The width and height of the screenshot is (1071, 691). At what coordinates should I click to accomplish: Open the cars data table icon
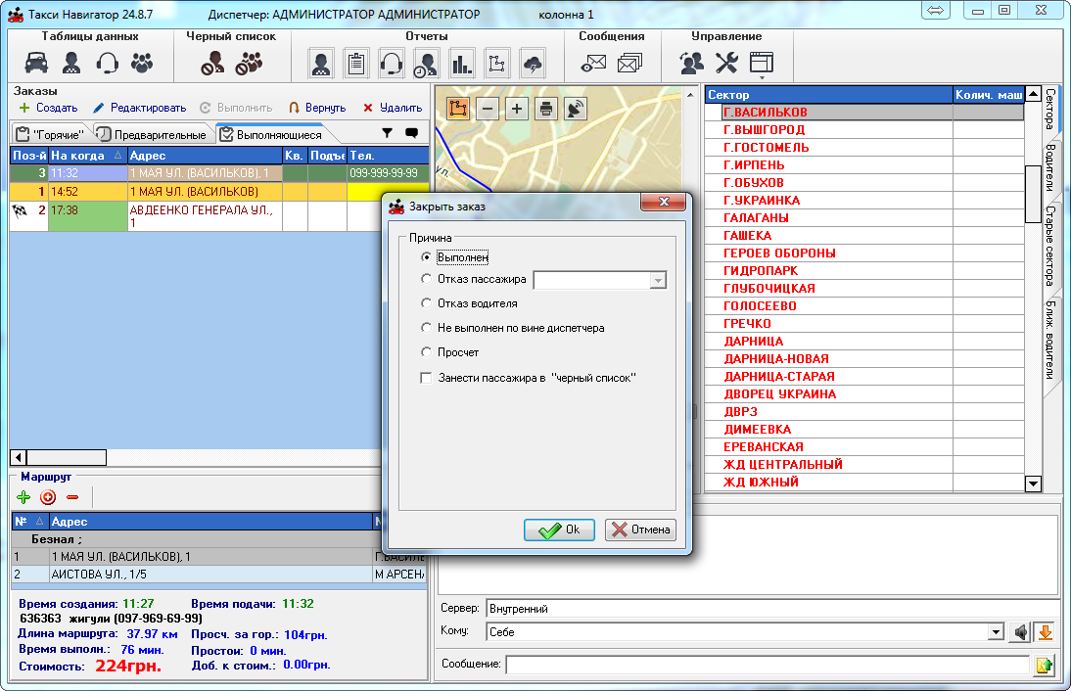35,64
